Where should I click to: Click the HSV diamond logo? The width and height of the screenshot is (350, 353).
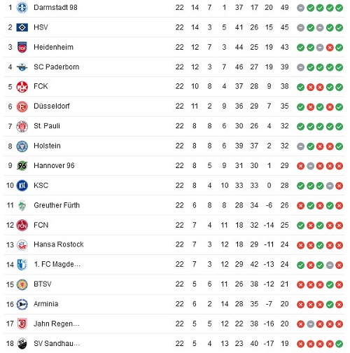tap(22, 27)
